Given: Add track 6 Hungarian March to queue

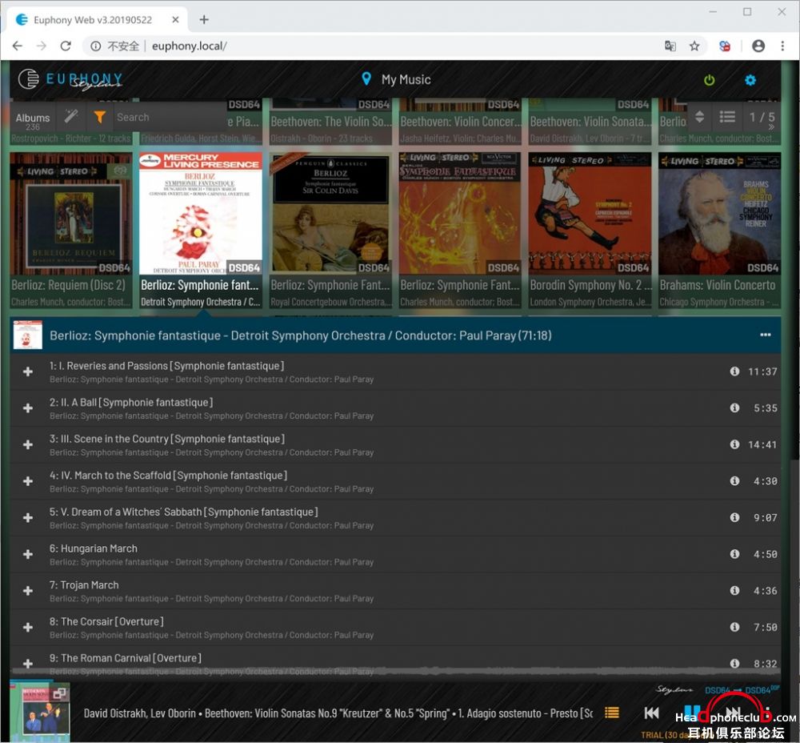Looking at the screenshot, I should click(x=28, y=554).
